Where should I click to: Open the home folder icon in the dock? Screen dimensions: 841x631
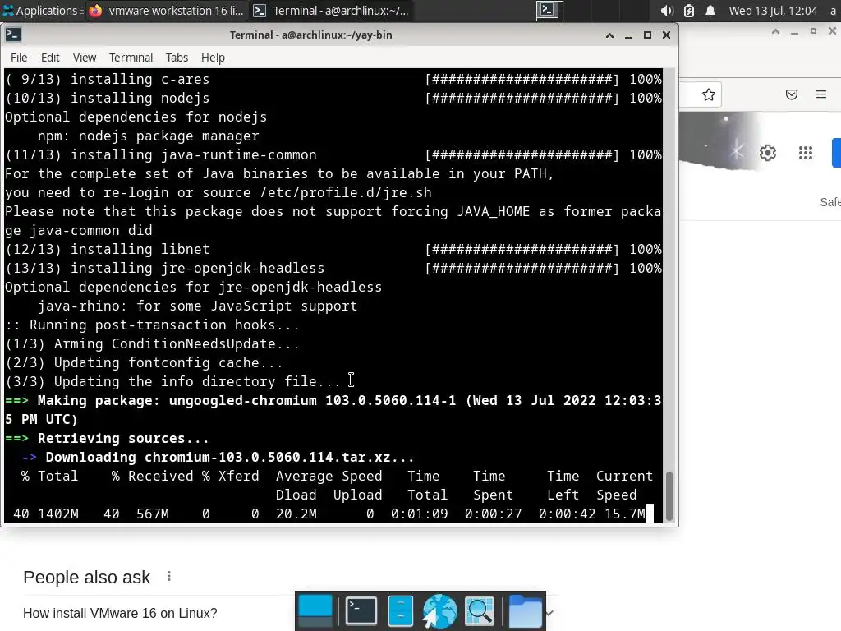tap(525, 611)
